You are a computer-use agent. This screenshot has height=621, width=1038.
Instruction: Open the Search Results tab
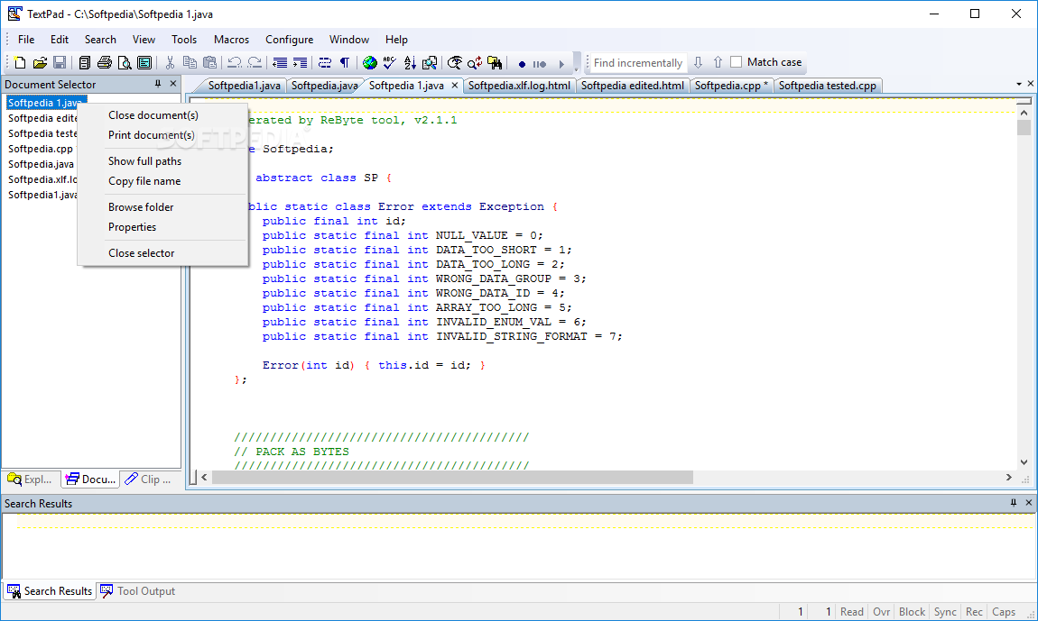tap(50, 591)
